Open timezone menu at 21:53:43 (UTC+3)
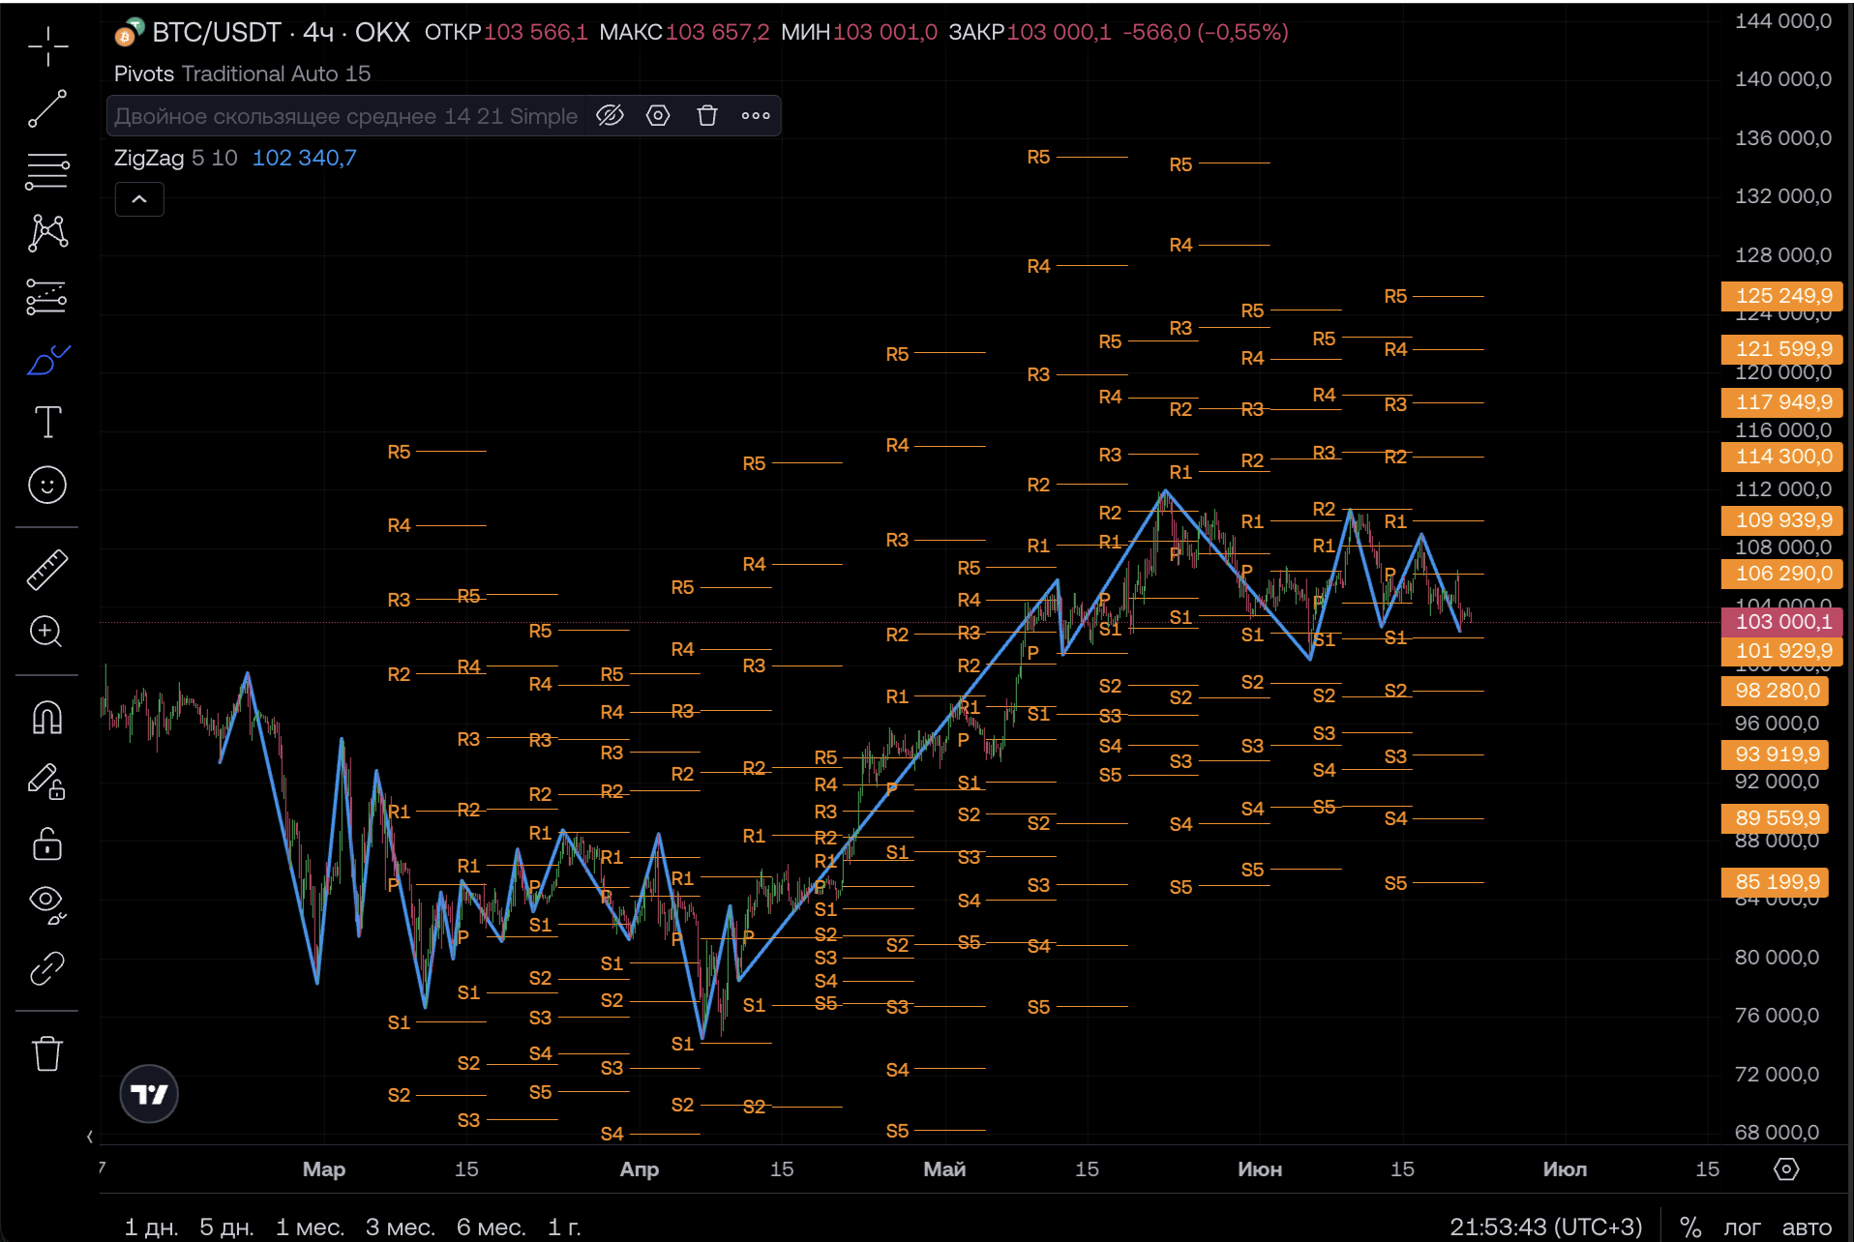The height and width of the screenshot is (1242, 1854). point(1545,1227)
